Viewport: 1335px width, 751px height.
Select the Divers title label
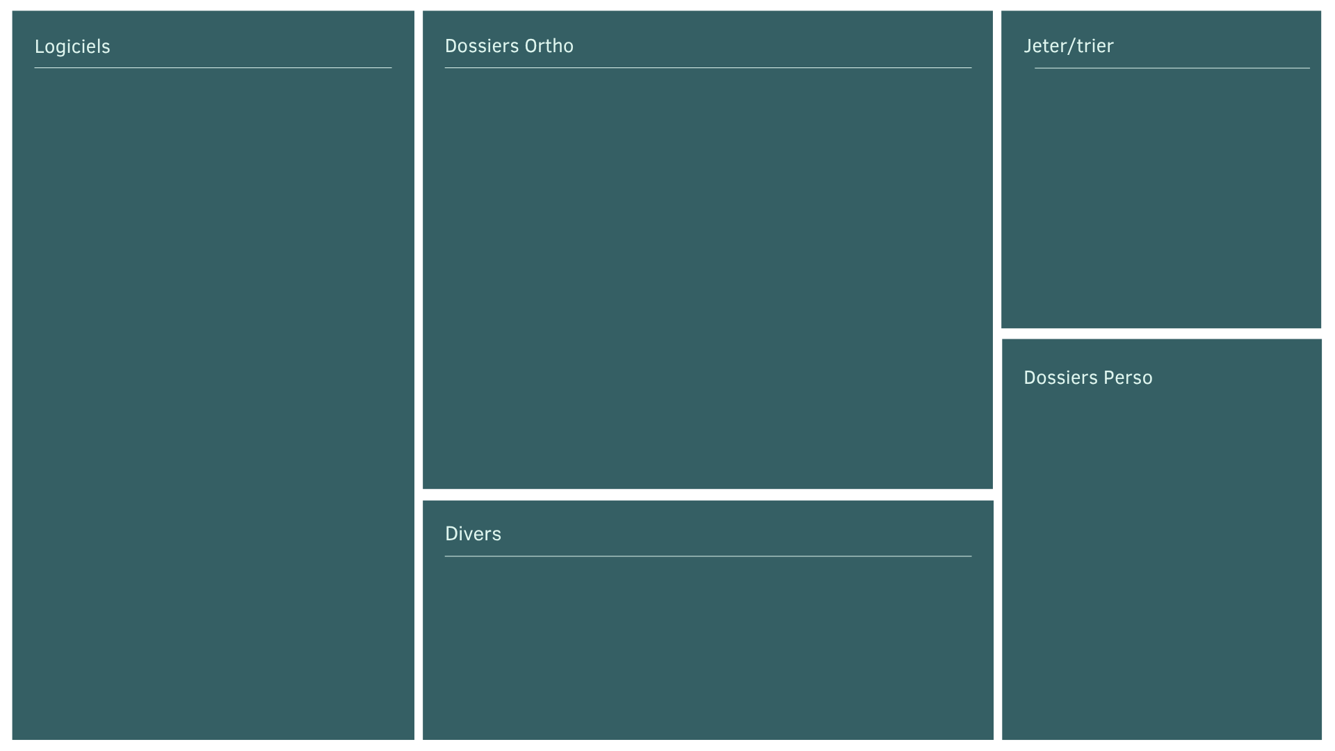pos(473,534)
